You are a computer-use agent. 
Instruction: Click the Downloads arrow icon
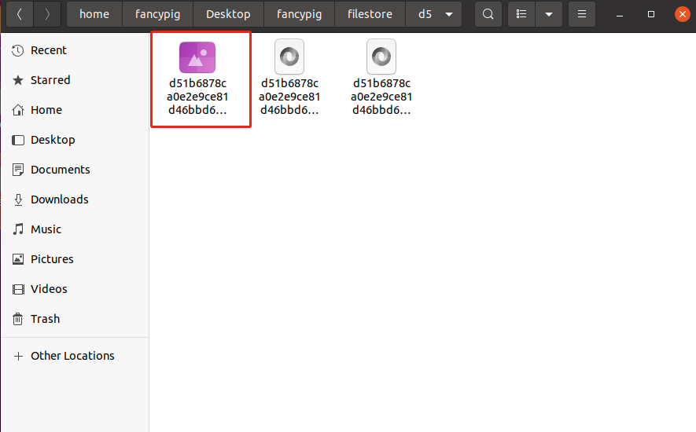[18, 200]
